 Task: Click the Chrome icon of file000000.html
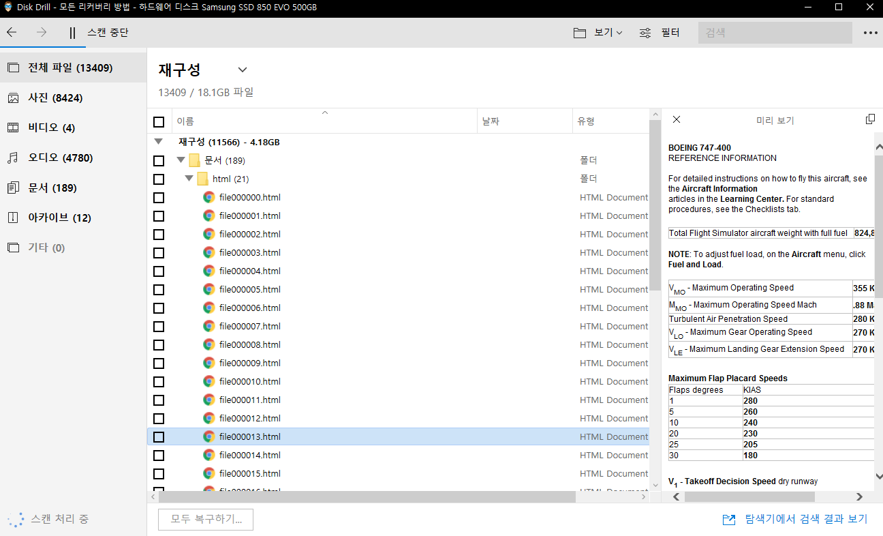pos(209,197)
